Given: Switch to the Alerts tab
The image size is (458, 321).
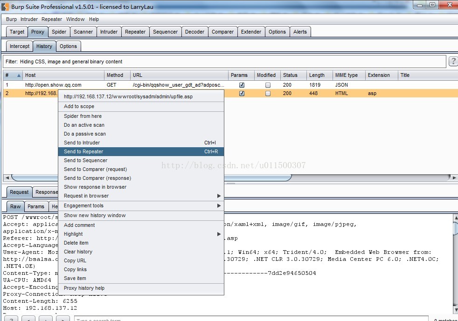Looking at the screenshot, I should [300, 32].
